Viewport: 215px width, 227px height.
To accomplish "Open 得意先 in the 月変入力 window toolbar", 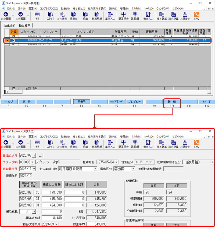I will (x=74, y=144).
